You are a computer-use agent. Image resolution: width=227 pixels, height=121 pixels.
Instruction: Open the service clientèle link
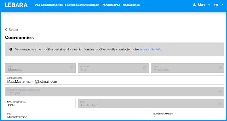point(150,49)
